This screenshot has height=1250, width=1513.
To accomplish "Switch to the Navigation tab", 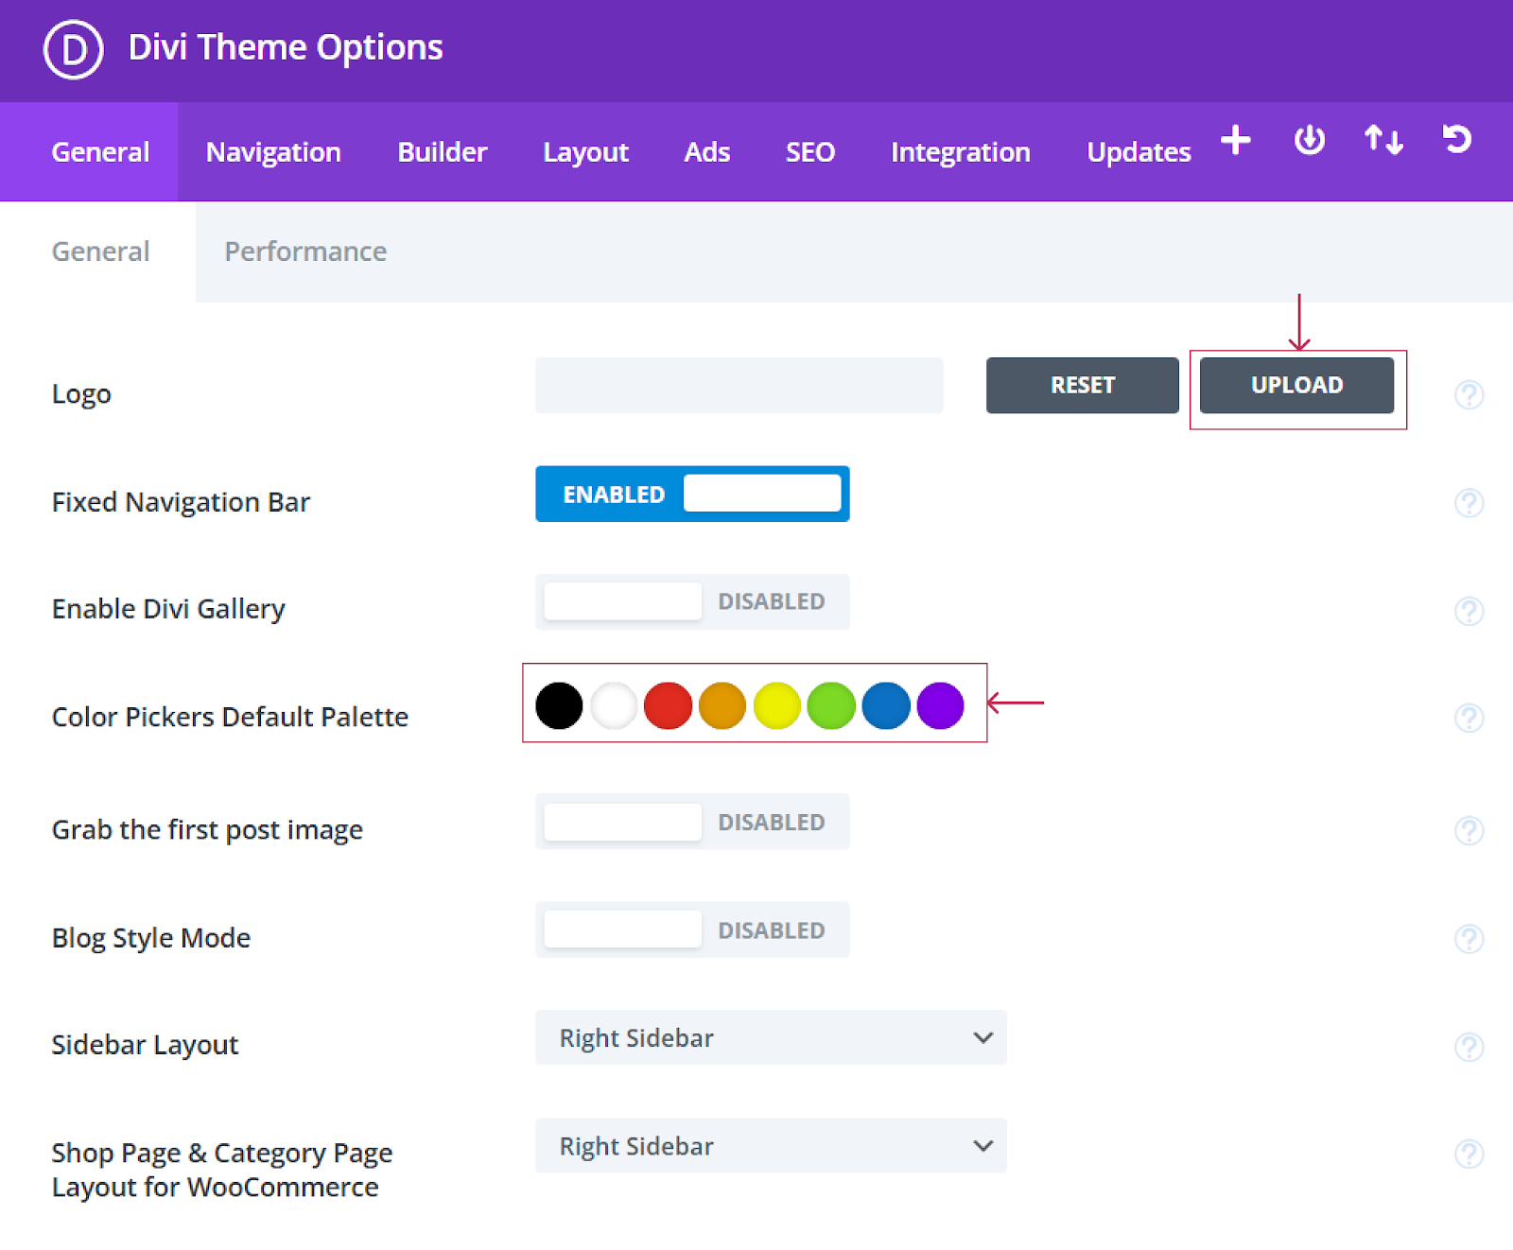I will 273,152.
